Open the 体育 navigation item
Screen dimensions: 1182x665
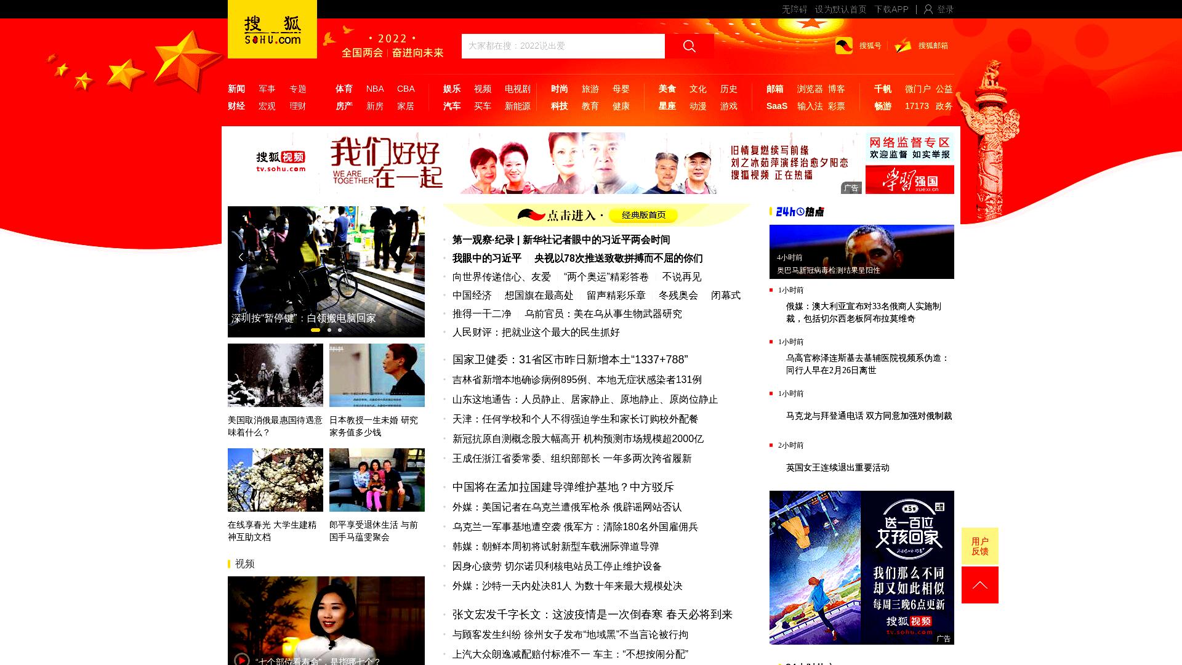pyautogui.click(x=344, y=89)
